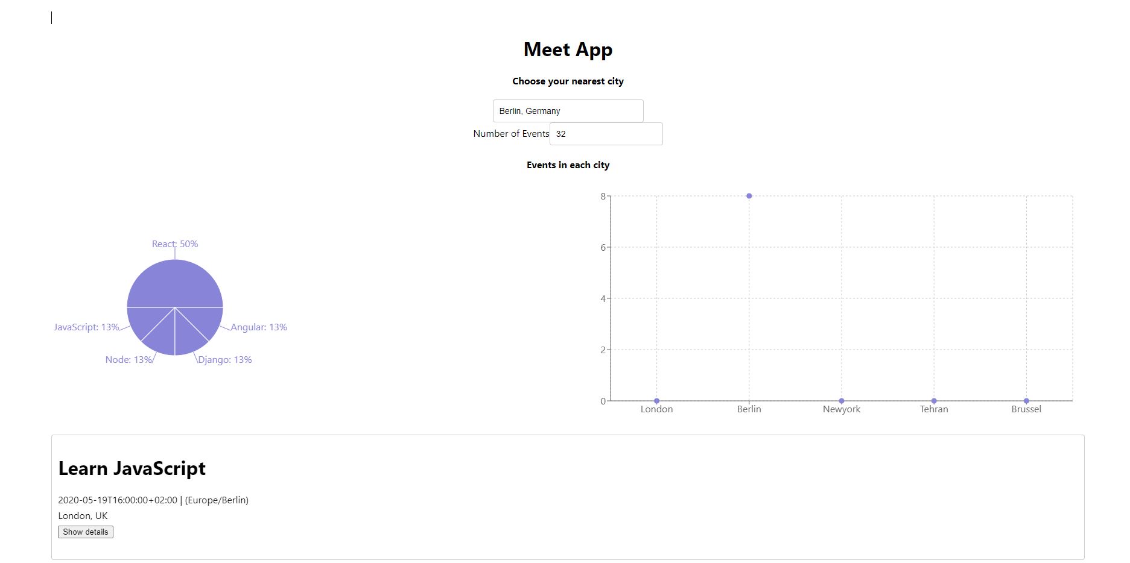This screenshot has width=1130, height=563.
Task: Click the 'Learn JavaScript' event title
Action: 132,468
